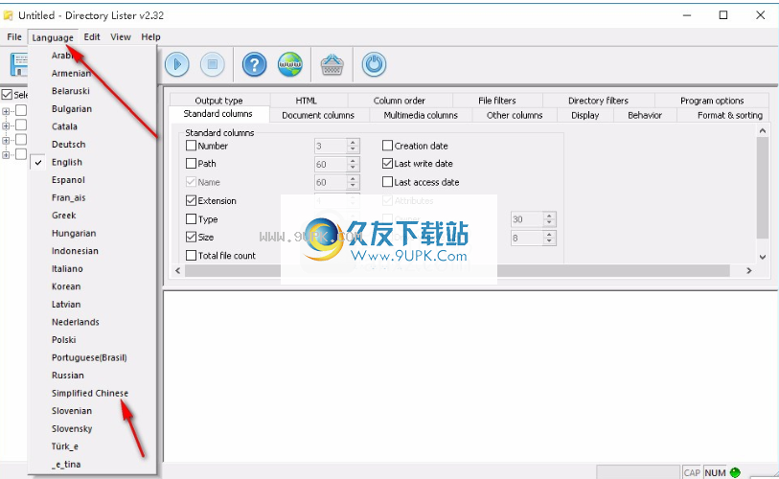Image resolution: width=779 pixels, height=479 pixels.
Task: Choose Russian in the Language menu
Action: 68,376
